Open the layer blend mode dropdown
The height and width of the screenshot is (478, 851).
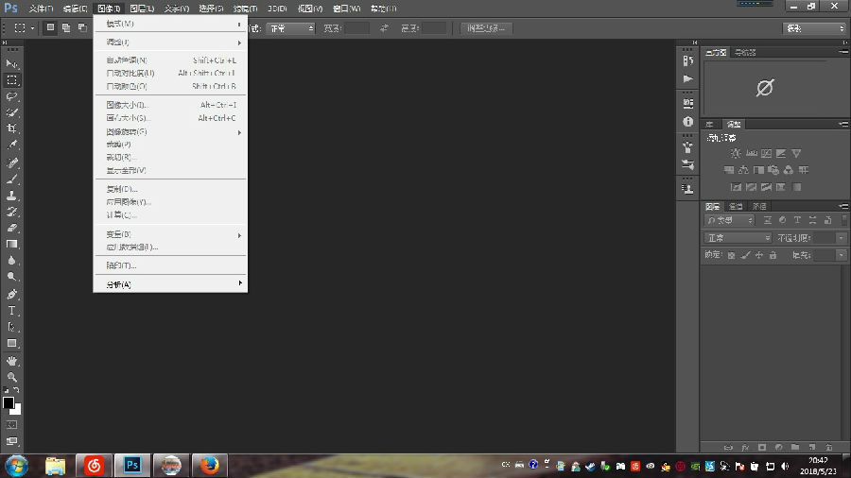[x=738, y=238]
